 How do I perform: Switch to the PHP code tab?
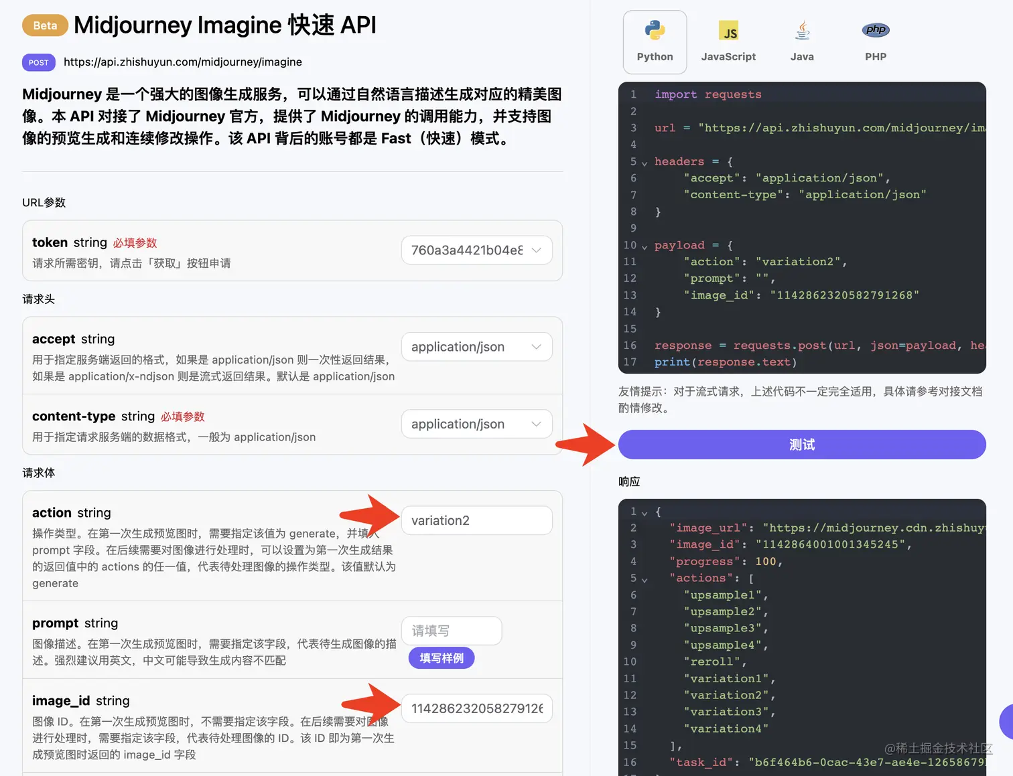click(876, 42)
